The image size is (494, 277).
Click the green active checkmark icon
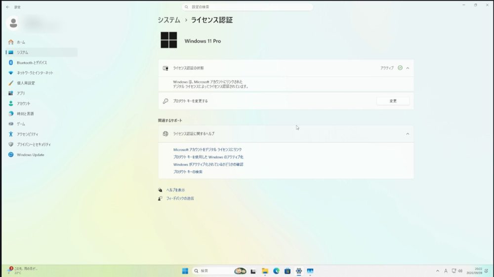[400, 68]
